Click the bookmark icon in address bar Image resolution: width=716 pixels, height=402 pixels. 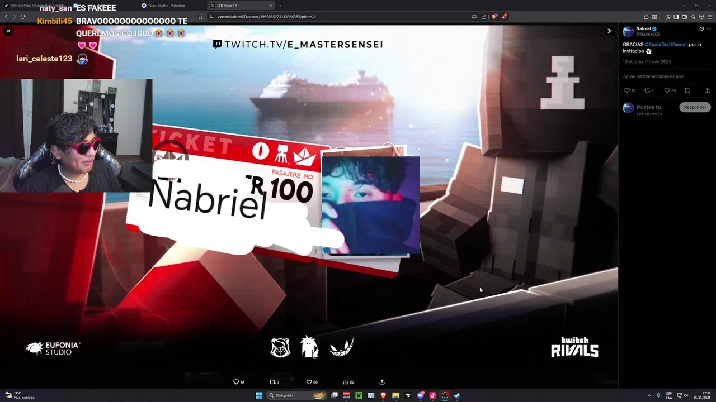[x=201, y=17]
